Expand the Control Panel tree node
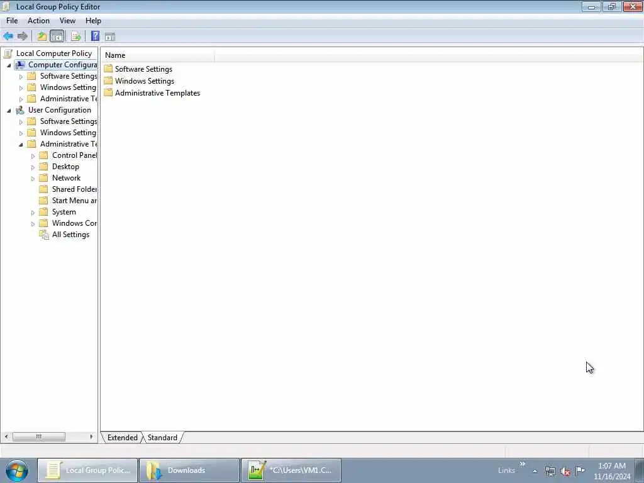The image size is (644, 483). click(33, 156)
